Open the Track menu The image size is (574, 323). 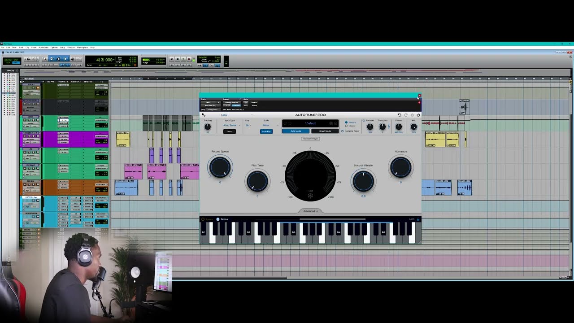(21, 47)
